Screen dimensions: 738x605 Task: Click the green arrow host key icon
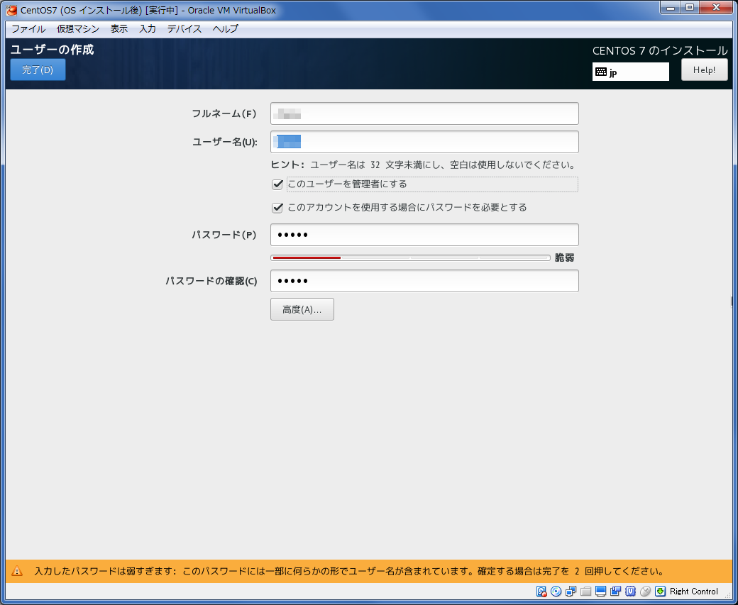tap(660, 592)
